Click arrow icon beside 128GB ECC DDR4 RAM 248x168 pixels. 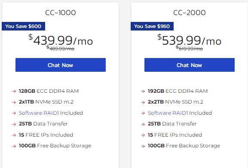coord(14,91)
